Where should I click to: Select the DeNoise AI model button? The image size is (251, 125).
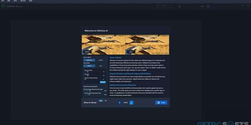point(89,60)
